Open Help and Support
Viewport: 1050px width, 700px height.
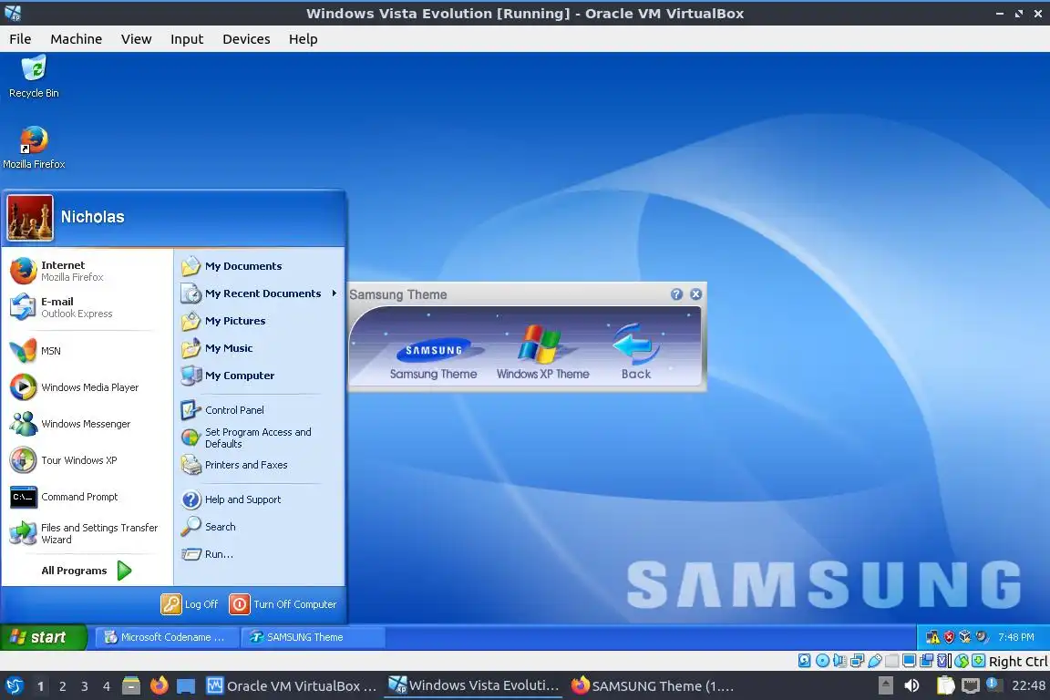tap(260, 499)
